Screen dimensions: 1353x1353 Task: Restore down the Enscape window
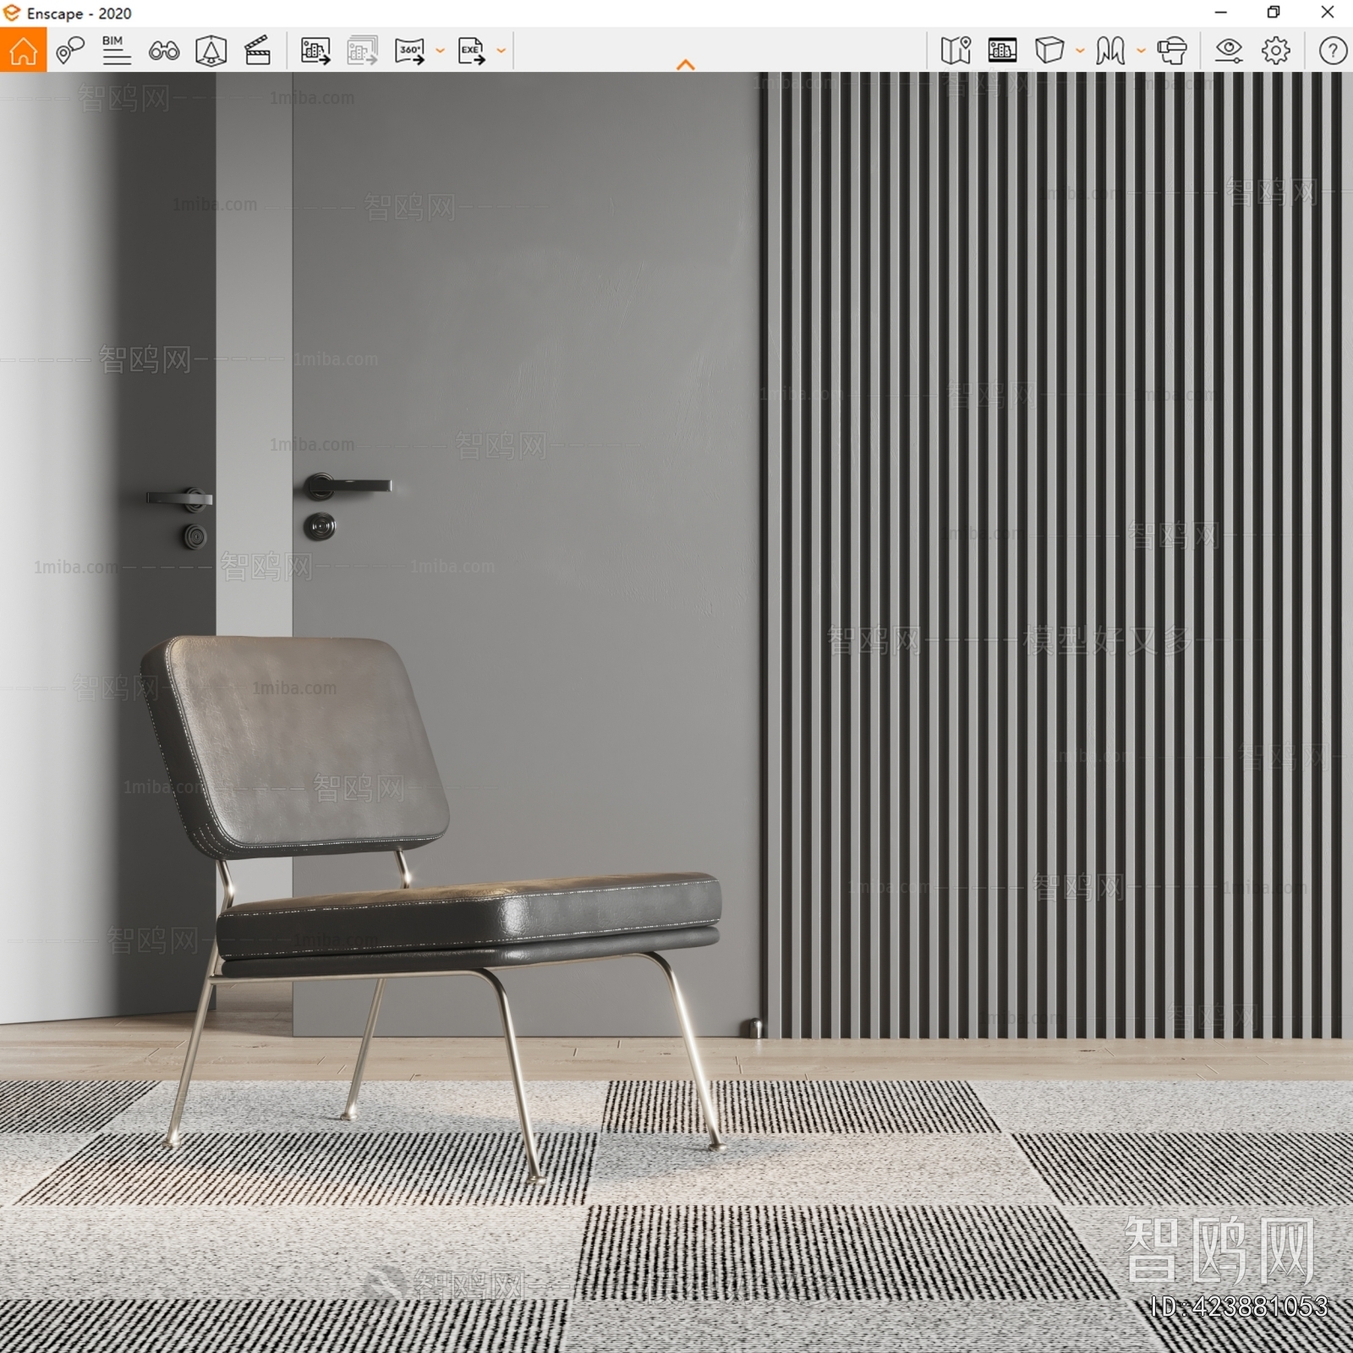click(x=1274, y=13)
